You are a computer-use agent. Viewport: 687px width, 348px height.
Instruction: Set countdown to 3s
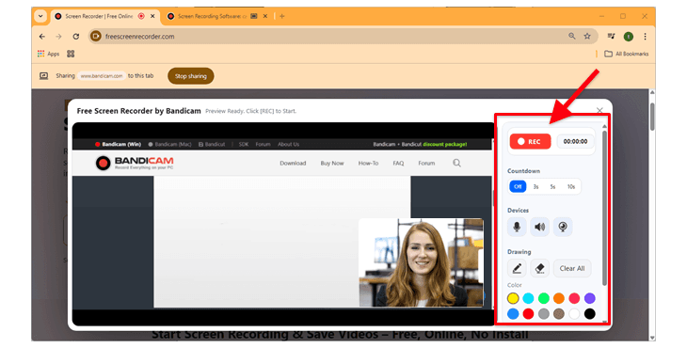[x=535, y=186]
